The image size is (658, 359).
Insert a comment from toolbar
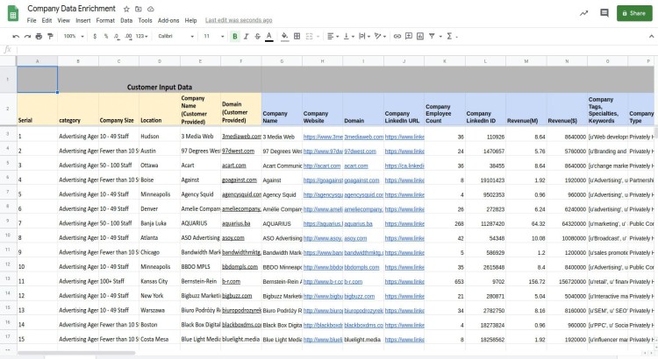408,37
